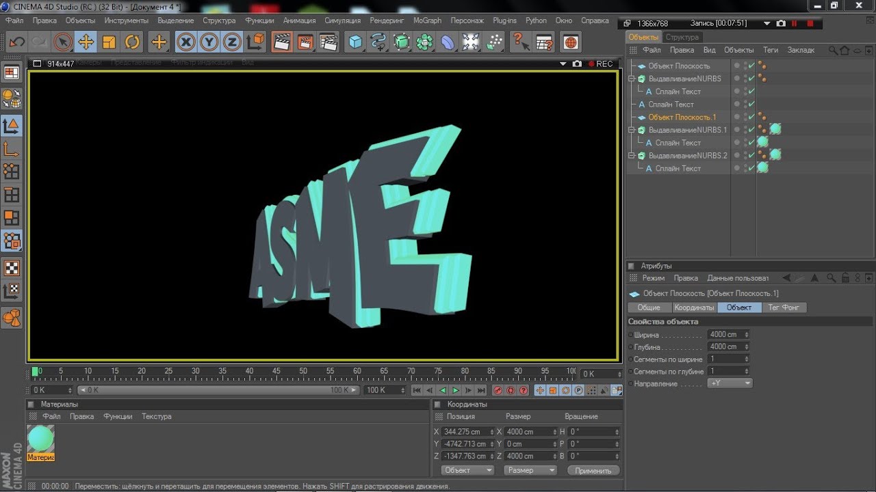Select Объект Плоскость.1 in the object list
876x492 pixels.
click(682, 118)
